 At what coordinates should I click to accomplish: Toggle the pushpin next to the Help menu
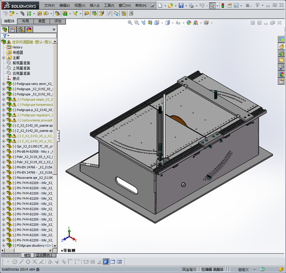152,6
